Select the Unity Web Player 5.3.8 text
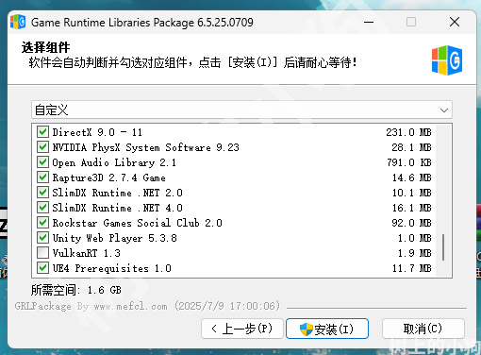 (x=114, y=238)
